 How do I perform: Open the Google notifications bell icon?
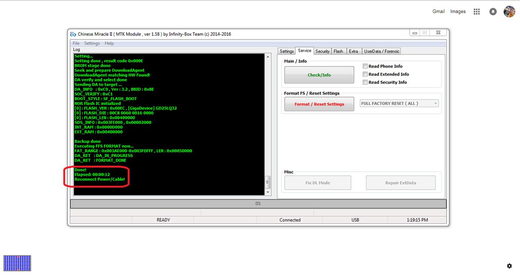click(493, 12)
